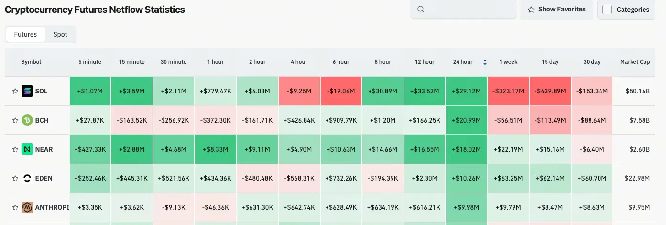This screenshot has width=666, height=225.
Task: Sort by the 6 hour column
Action: (340, 62)
